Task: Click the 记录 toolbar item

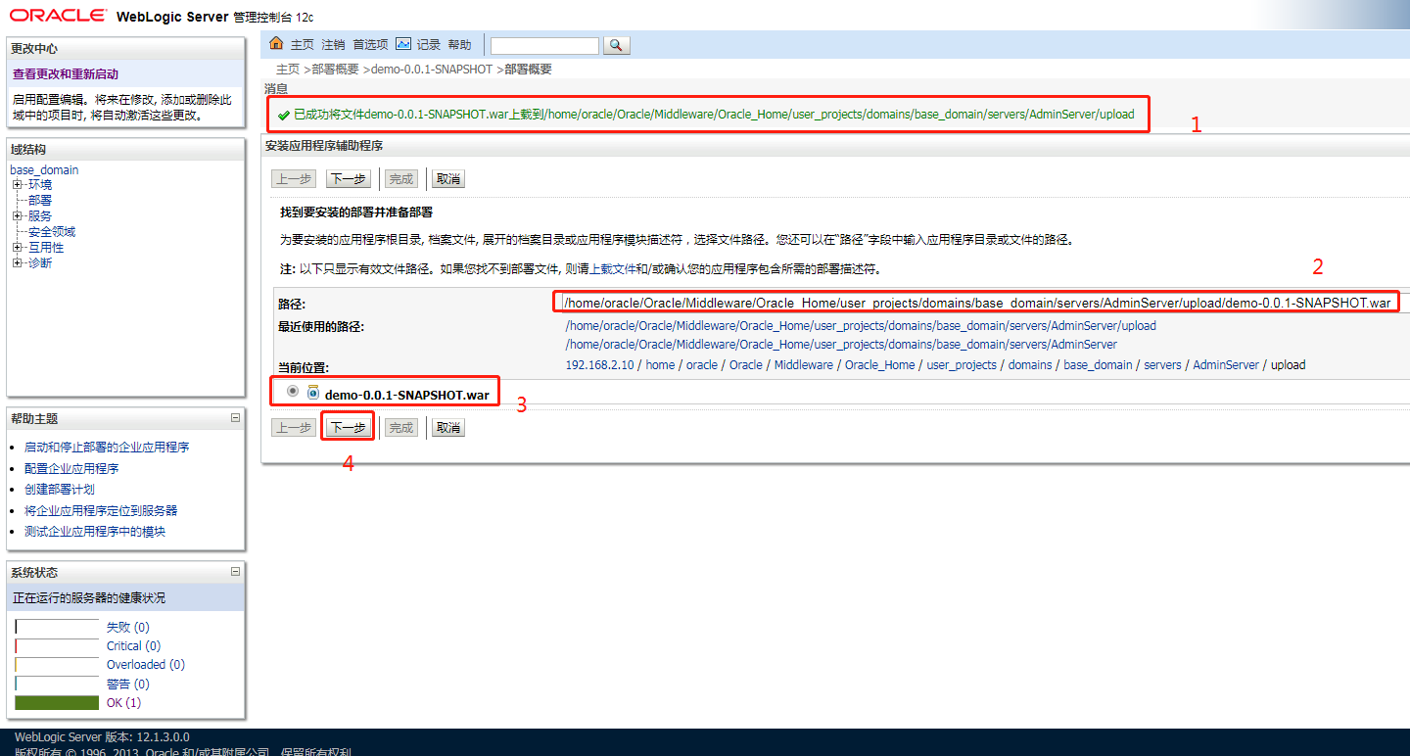Action: (x=429, y=45)
